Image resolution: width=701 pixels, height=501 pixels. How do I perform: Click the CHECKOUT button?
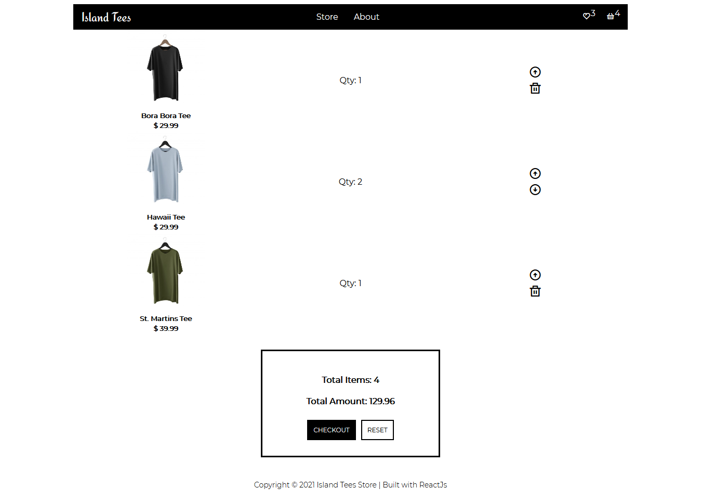[332, 430]
